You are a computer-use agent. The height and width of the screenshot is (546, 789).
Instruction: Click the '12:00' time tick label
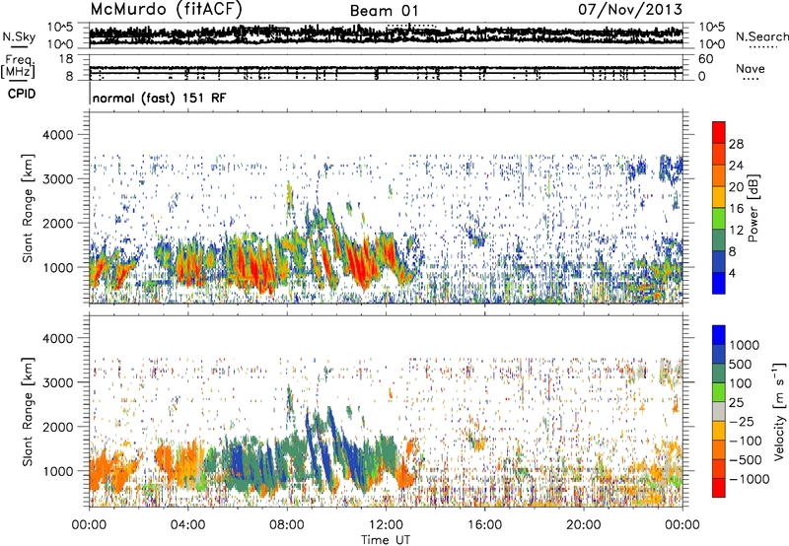(386, 525)
